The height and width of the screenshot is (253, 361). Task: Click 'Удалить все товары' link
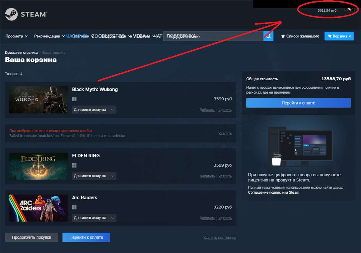[220, 237]
